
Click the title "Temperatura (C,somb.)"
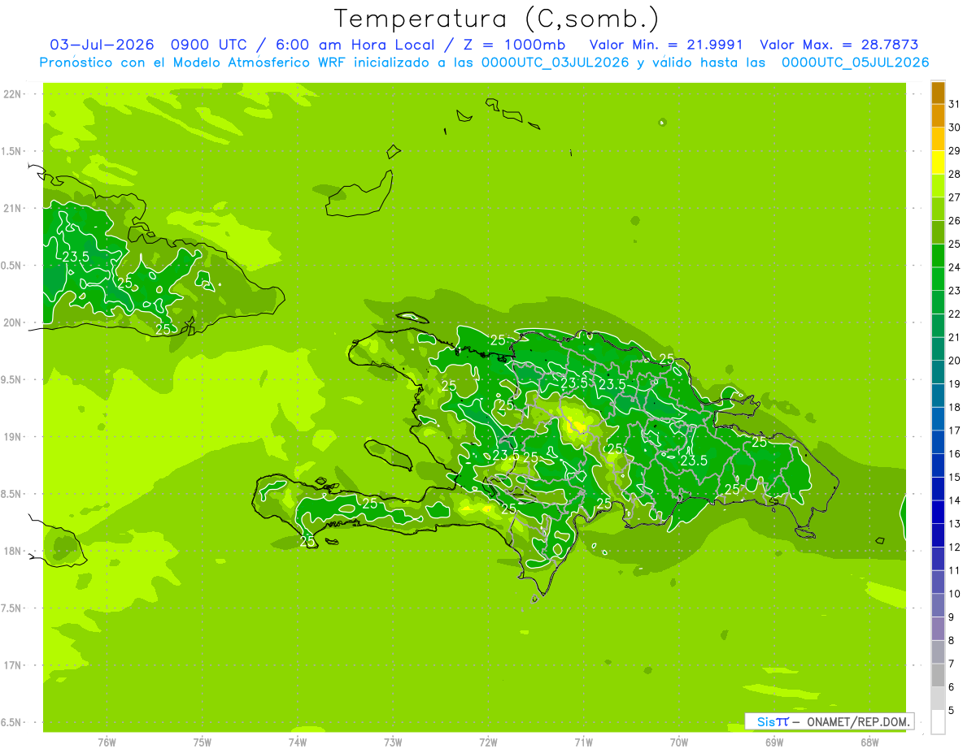click(497, 19)
